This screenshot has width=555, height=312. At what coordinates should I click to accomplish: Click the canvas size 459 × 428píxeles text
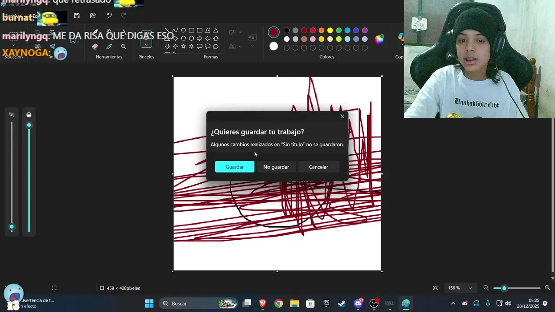click(123, 288)
